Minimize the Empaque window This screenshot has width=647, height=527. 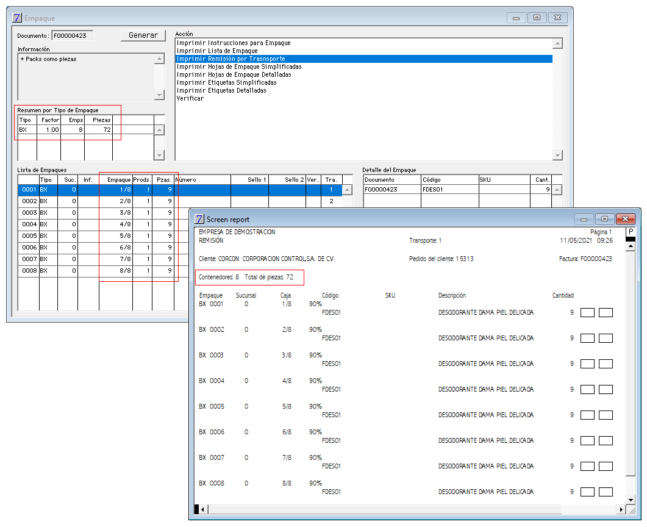coord(516,18)
